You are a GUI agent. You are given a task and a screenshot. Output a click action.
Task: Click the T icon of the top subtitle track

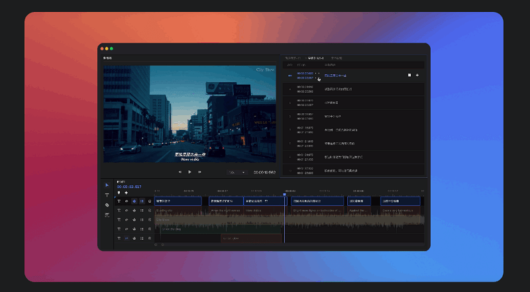(x=119, y=201)
